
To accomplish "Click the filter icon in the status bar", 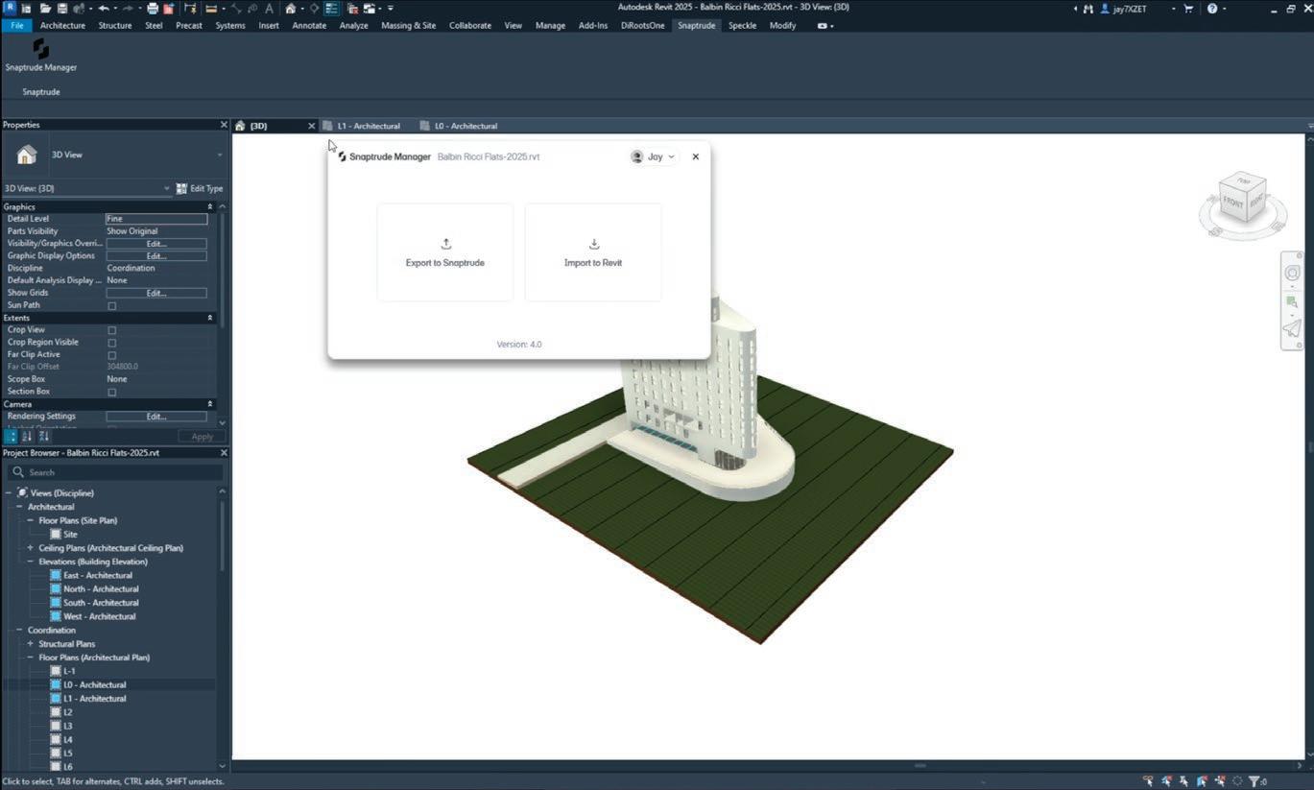I will click(1254, 781).
